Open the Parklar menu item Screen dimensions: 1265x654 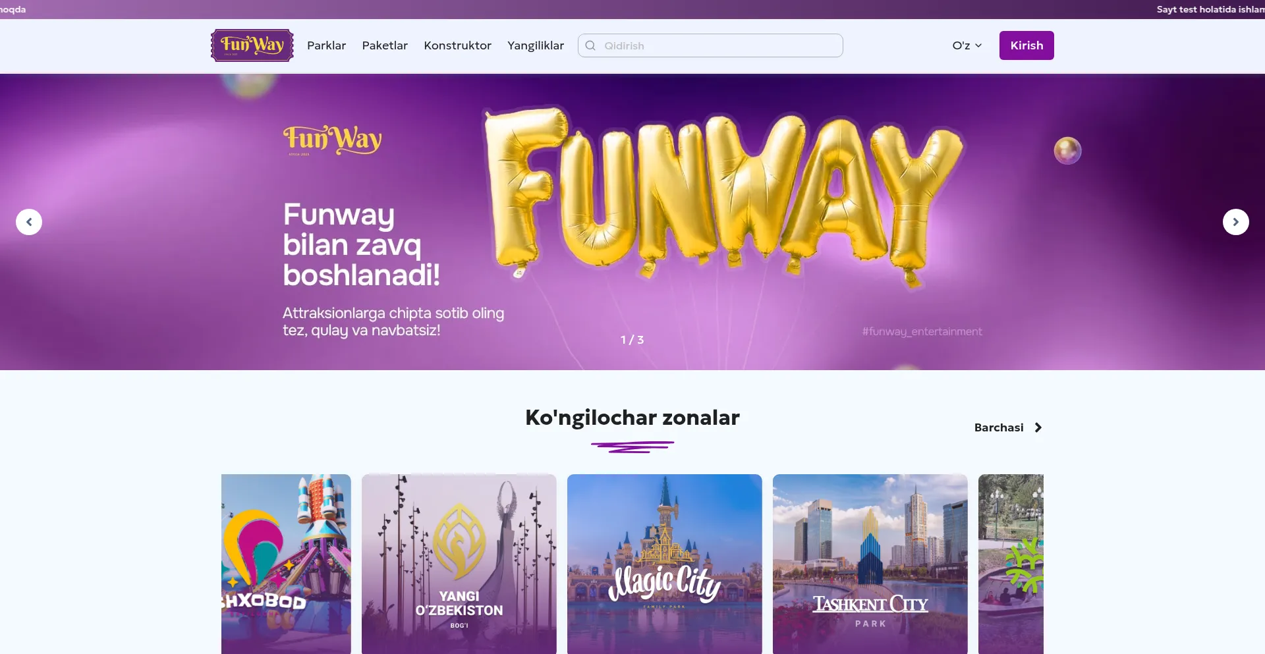pyautogui.click(x=326, y=45)
